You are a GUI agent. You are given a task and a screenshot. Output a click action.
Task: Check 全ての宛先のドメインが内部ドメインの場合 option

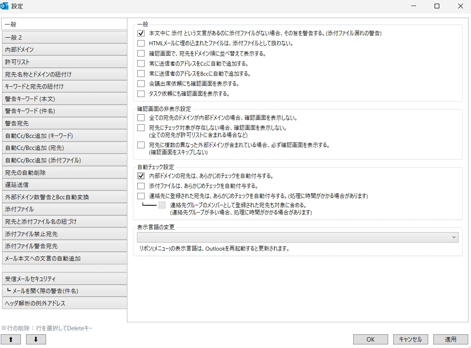pos(141,117)
